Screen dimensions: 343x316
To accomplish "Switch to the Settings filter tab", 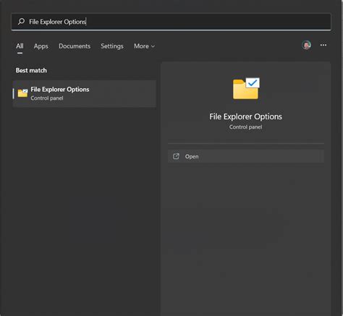I will (x=112, y=46).
